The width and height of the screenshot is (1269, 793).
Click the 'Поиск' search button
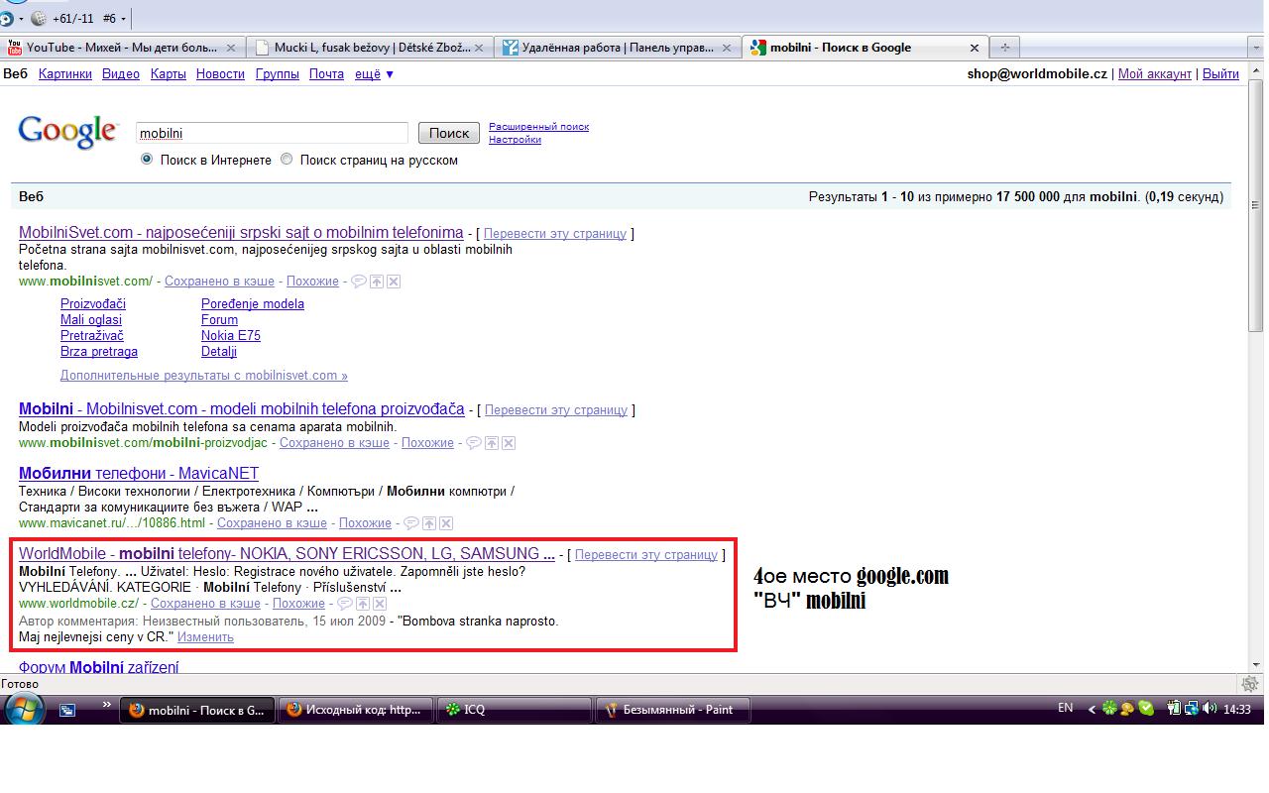coord(448,132)
